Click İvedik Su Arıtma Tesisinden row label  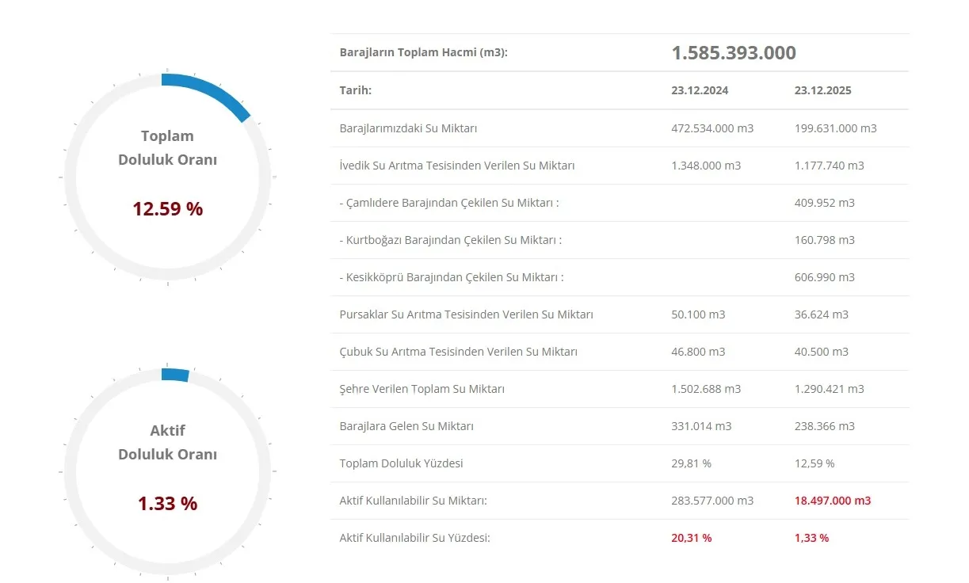(456, 166)
